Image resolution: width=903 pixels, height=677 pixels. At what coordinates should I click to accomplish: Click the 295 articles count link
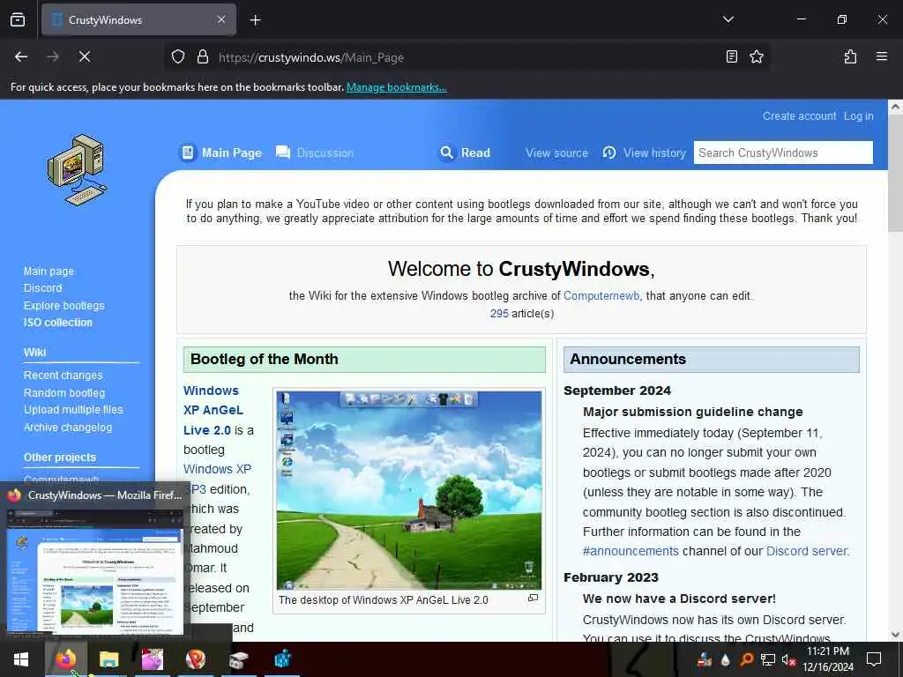coord(499,314)
